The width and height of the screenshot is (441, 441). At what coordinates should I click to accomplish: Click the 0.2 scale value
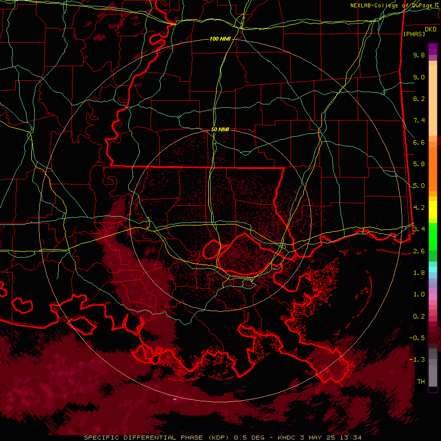[x=419, y=317]
